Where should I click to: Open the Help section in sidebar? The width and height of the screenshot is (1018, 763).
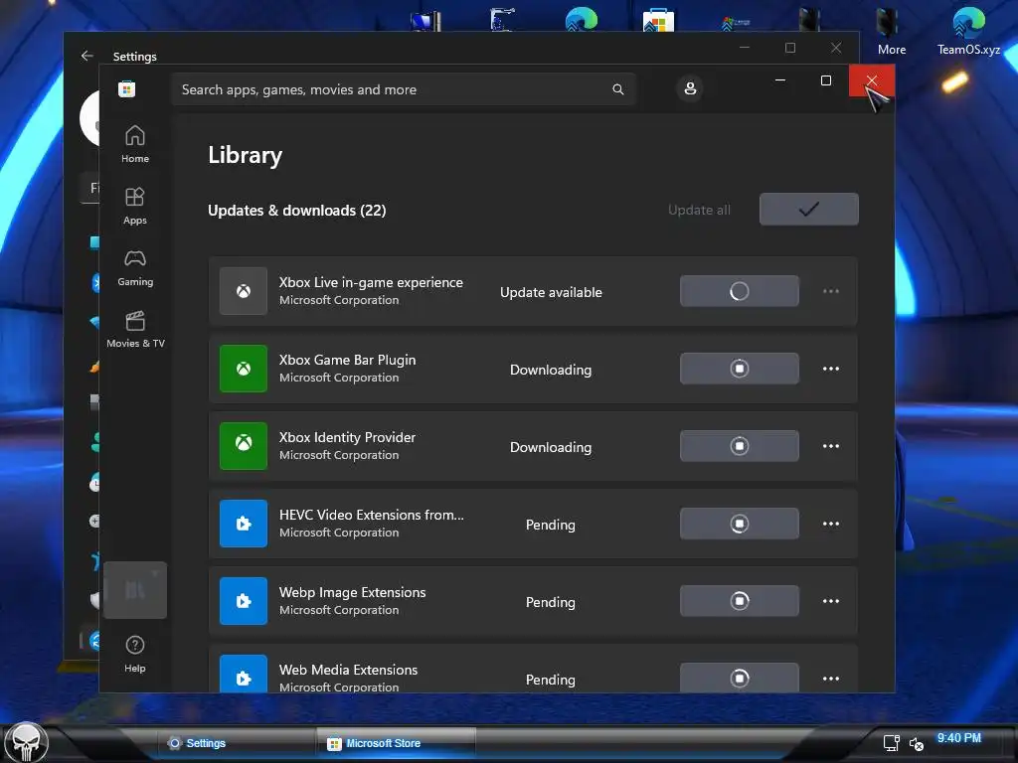[x=135, y=654]
